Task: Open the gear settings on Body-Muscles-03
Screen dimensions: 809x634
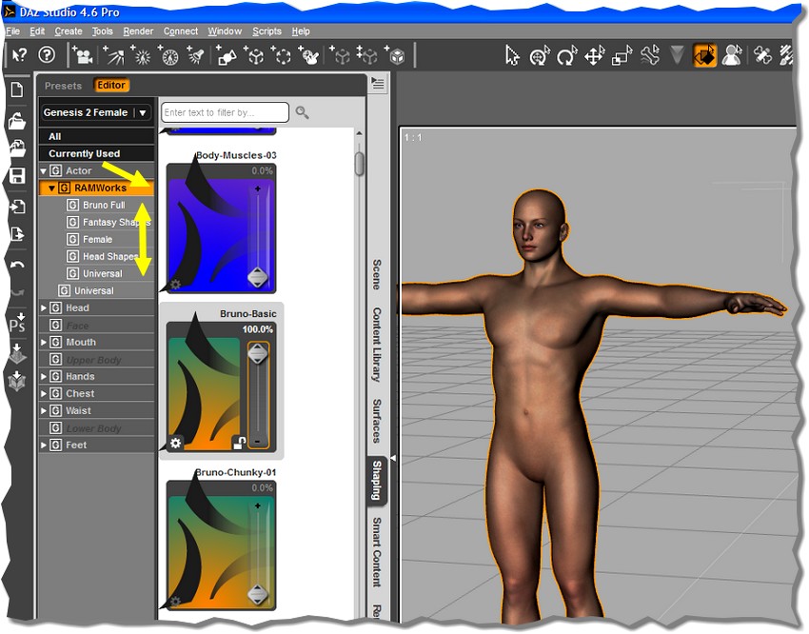Action: pos(175,285)
